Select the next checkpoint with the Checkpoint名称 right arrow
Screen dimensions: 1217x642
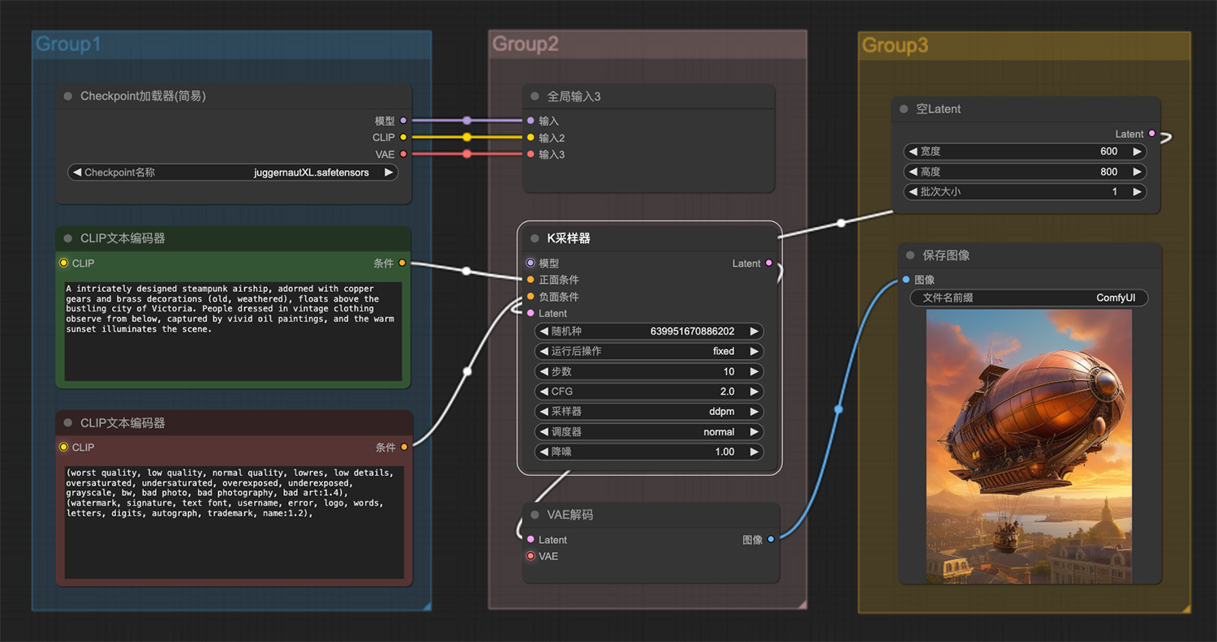click(x=389, y=173)
